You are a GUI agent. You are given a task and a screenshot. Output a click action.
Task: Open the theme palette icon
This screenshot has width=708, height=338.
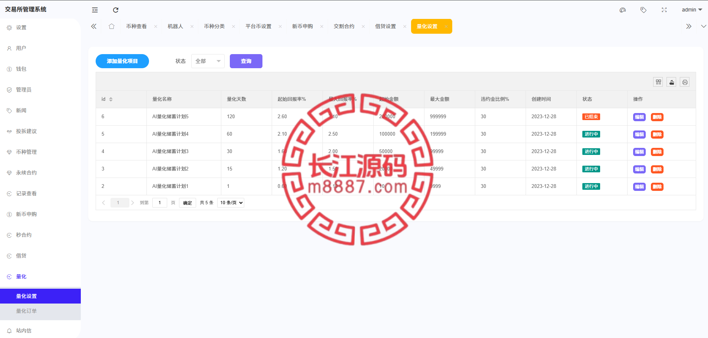623,10
